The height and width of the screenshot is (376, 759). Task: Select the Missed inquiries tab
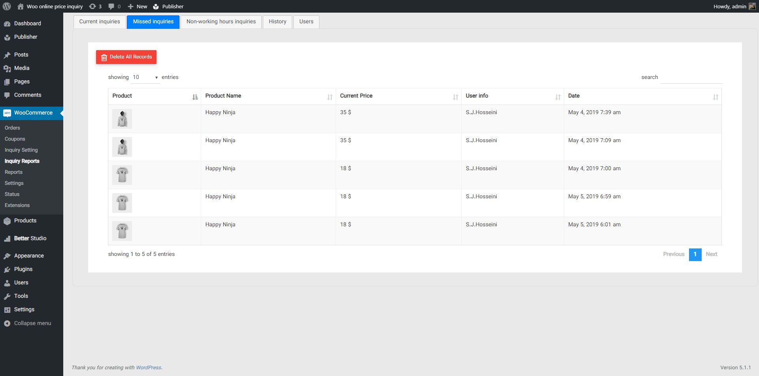click(153, 22)
